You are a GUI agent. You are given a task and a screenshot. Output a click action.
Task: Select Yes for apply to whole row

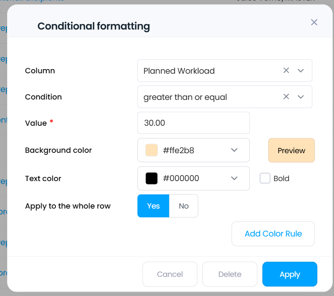pos(153,206)
